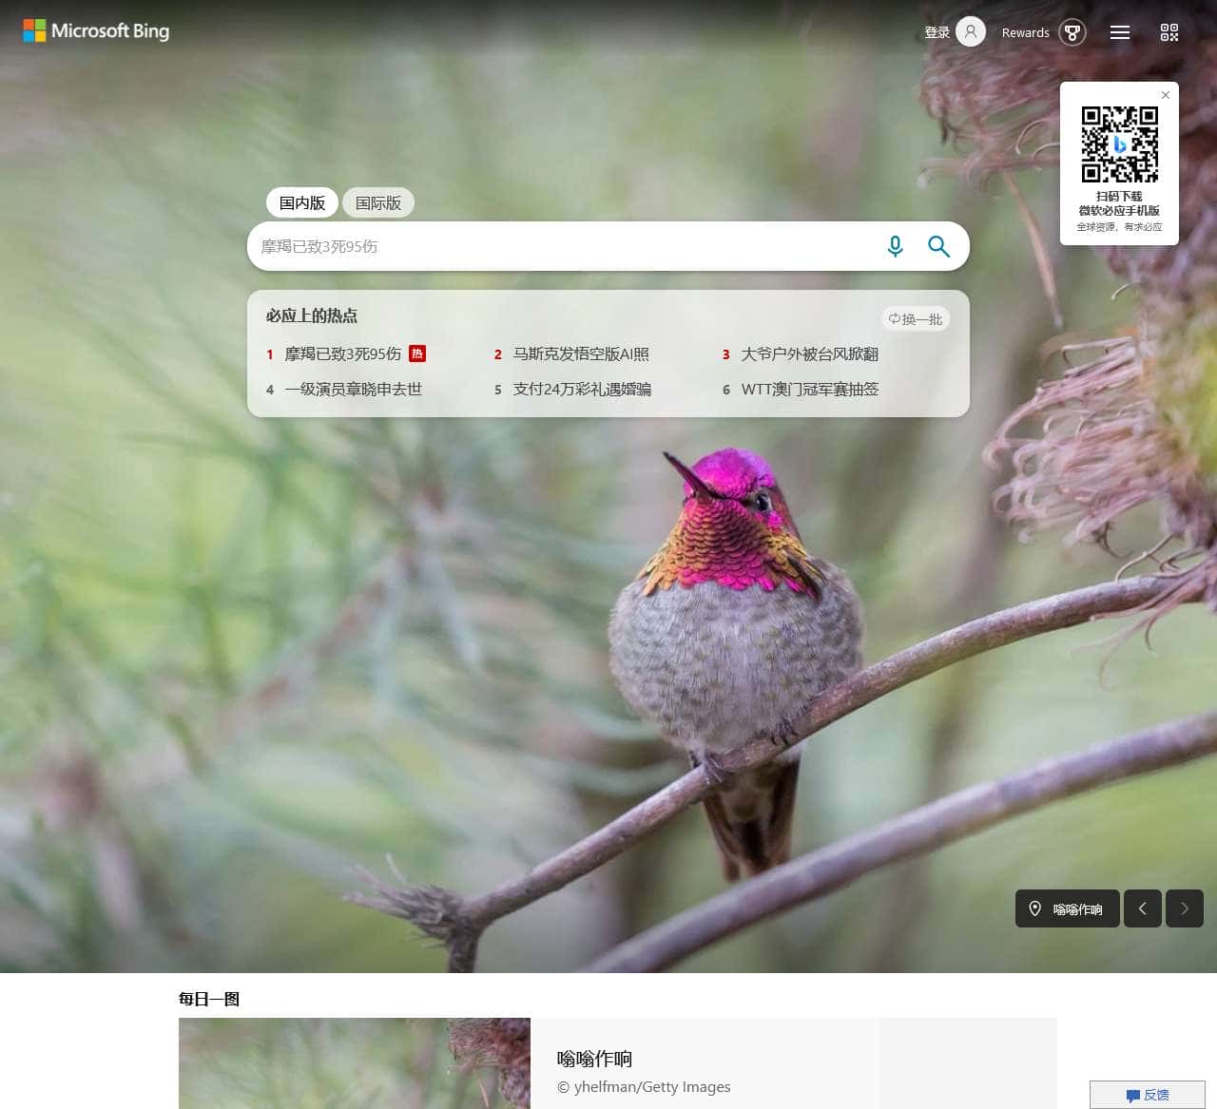Click the magnifier search icon
The image size is (1217, 1109).
pyautogui.click(x=938, y=246)
